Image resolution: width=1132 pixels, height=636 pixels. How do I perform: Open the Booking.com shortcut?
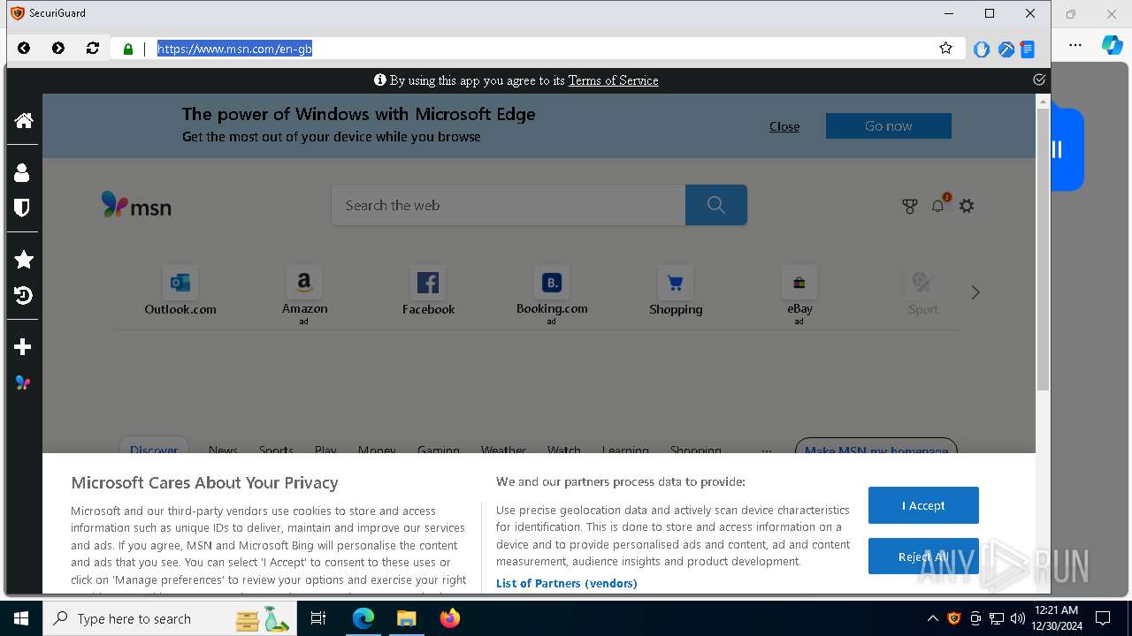coord(552,295)
